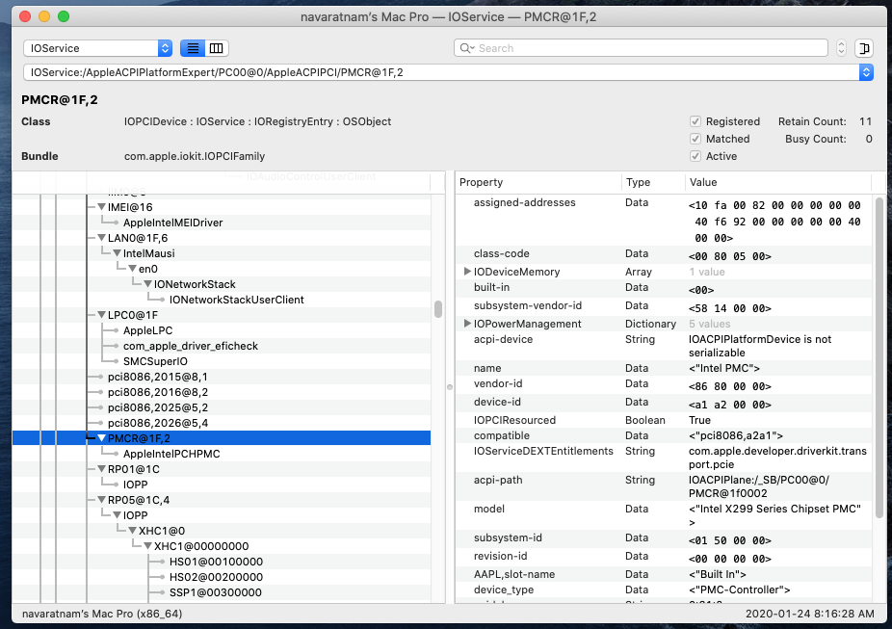Toggle the Active checkbox

point(695,156)
